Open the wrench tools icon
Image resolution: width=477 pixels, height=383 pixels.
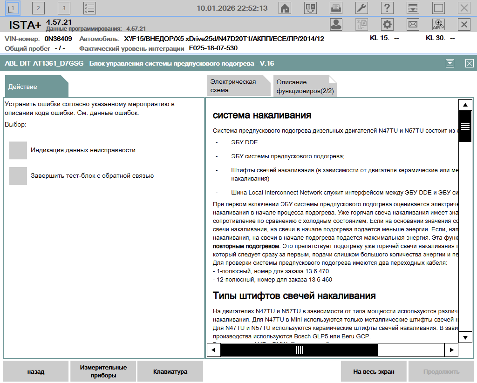361,8
